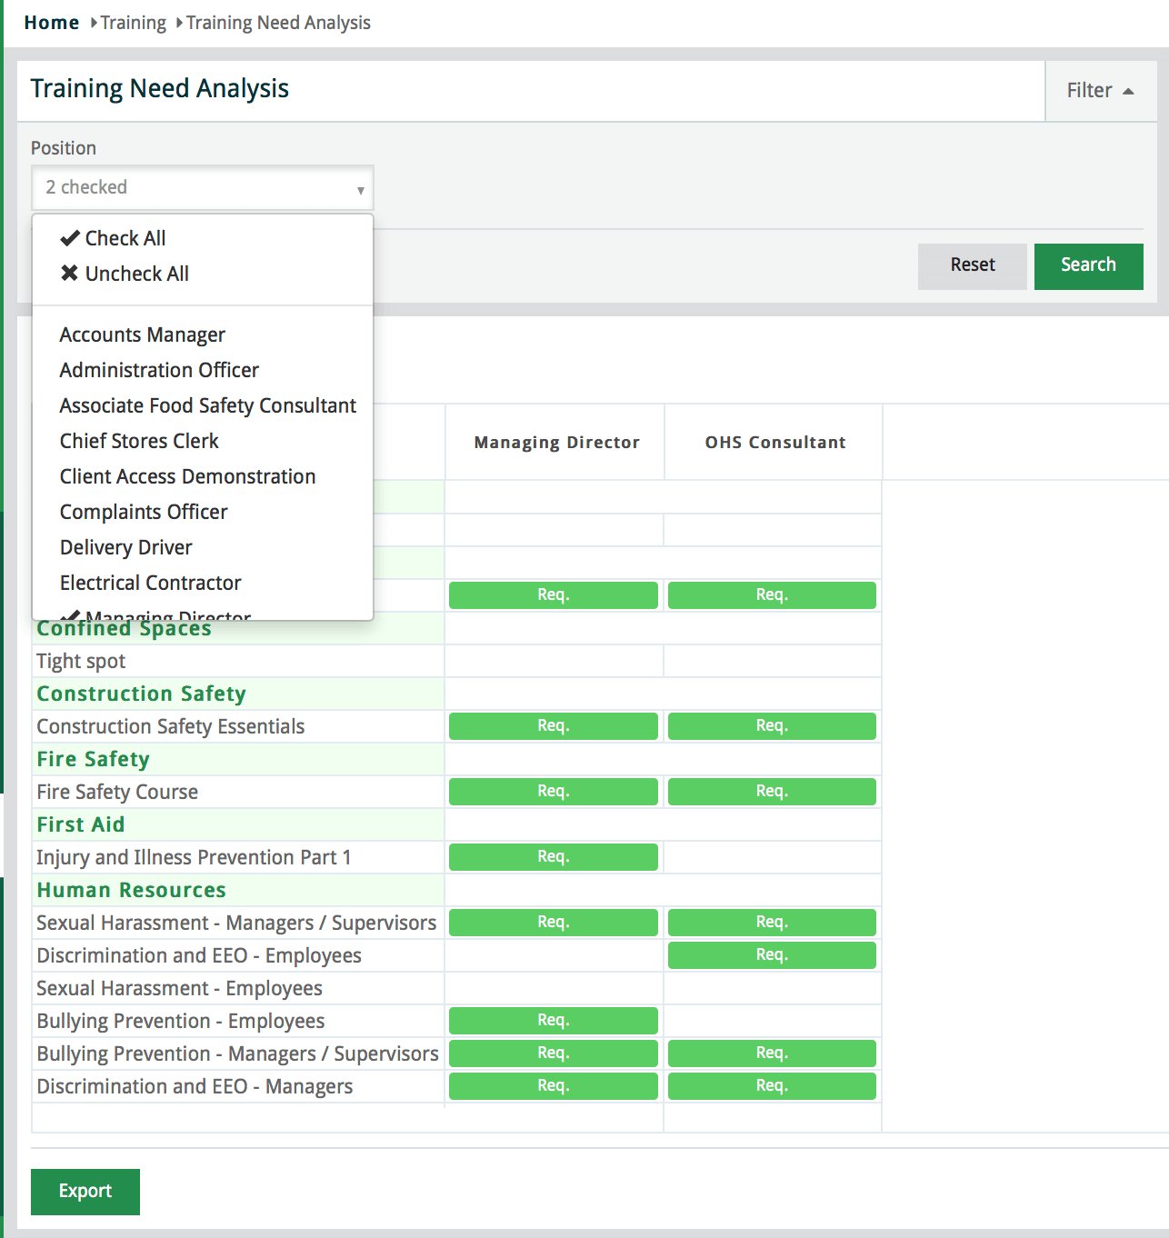Click the OHS Consultant column header
Viewport: 1169px width, 1238px height.
[774, 443]
